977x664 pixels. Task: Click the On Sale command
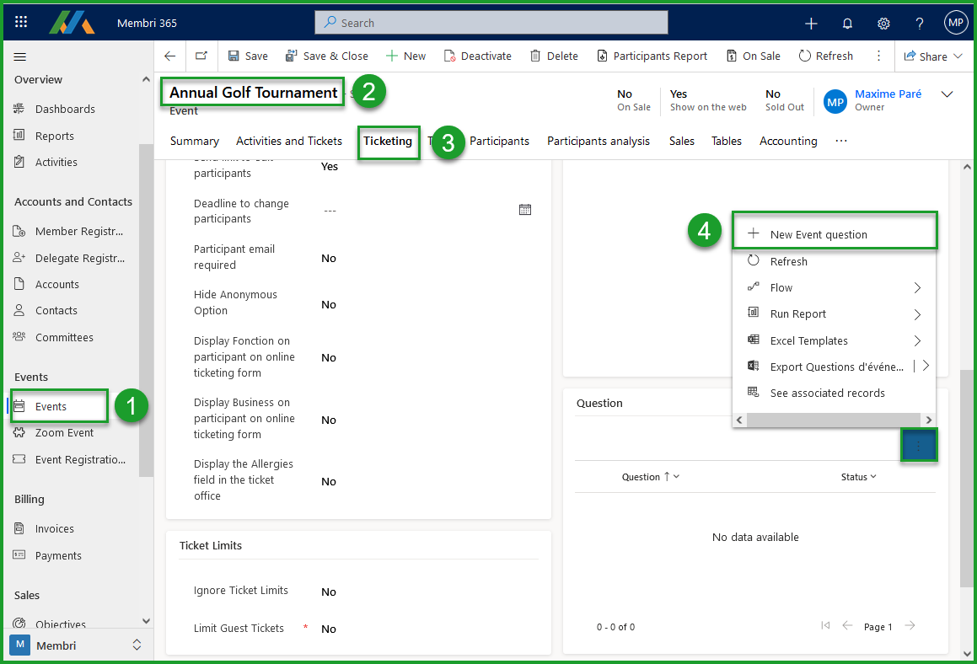pyautogui.click(x=753, y=56)
